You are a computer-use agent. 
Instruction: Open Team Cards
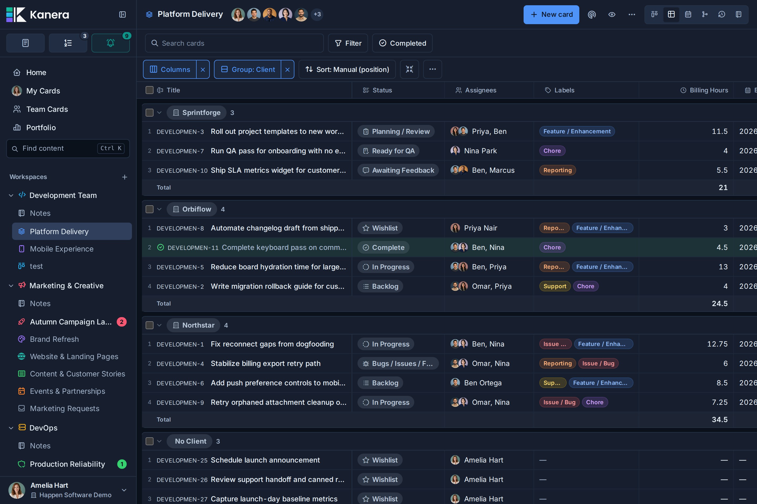tap(68, 109)
